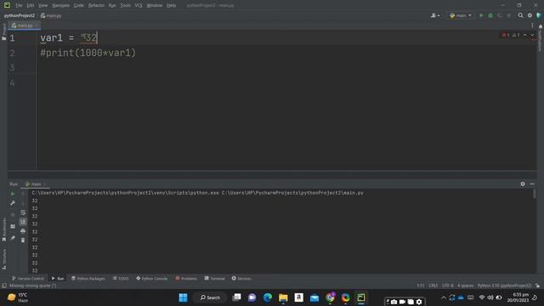
Task: Open File Explorer from taskbar
Action: click(x=283, y=297)
